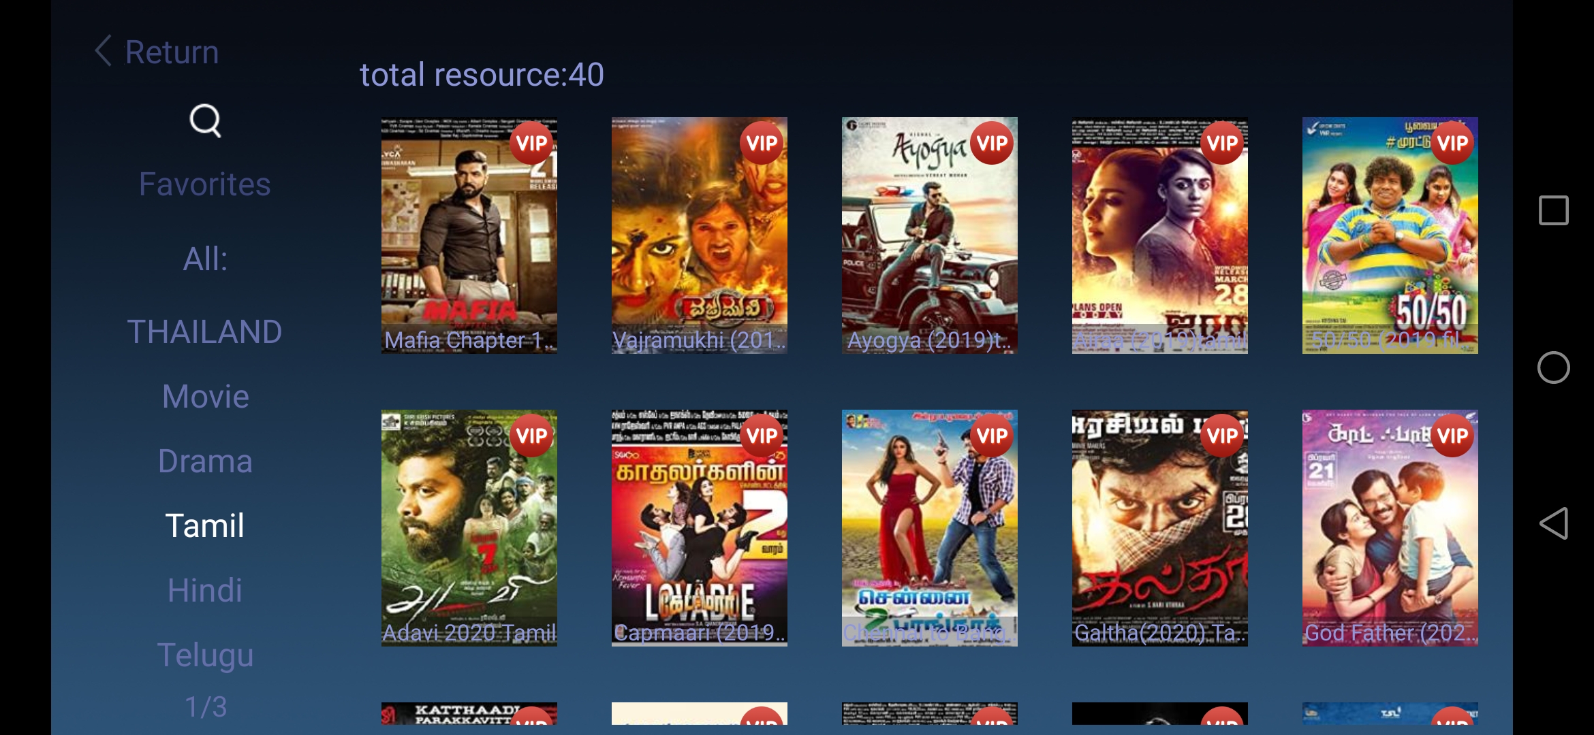Select the Tamil category
The height and width of the screenshot is (735, 1594).
tap(205, 526)
